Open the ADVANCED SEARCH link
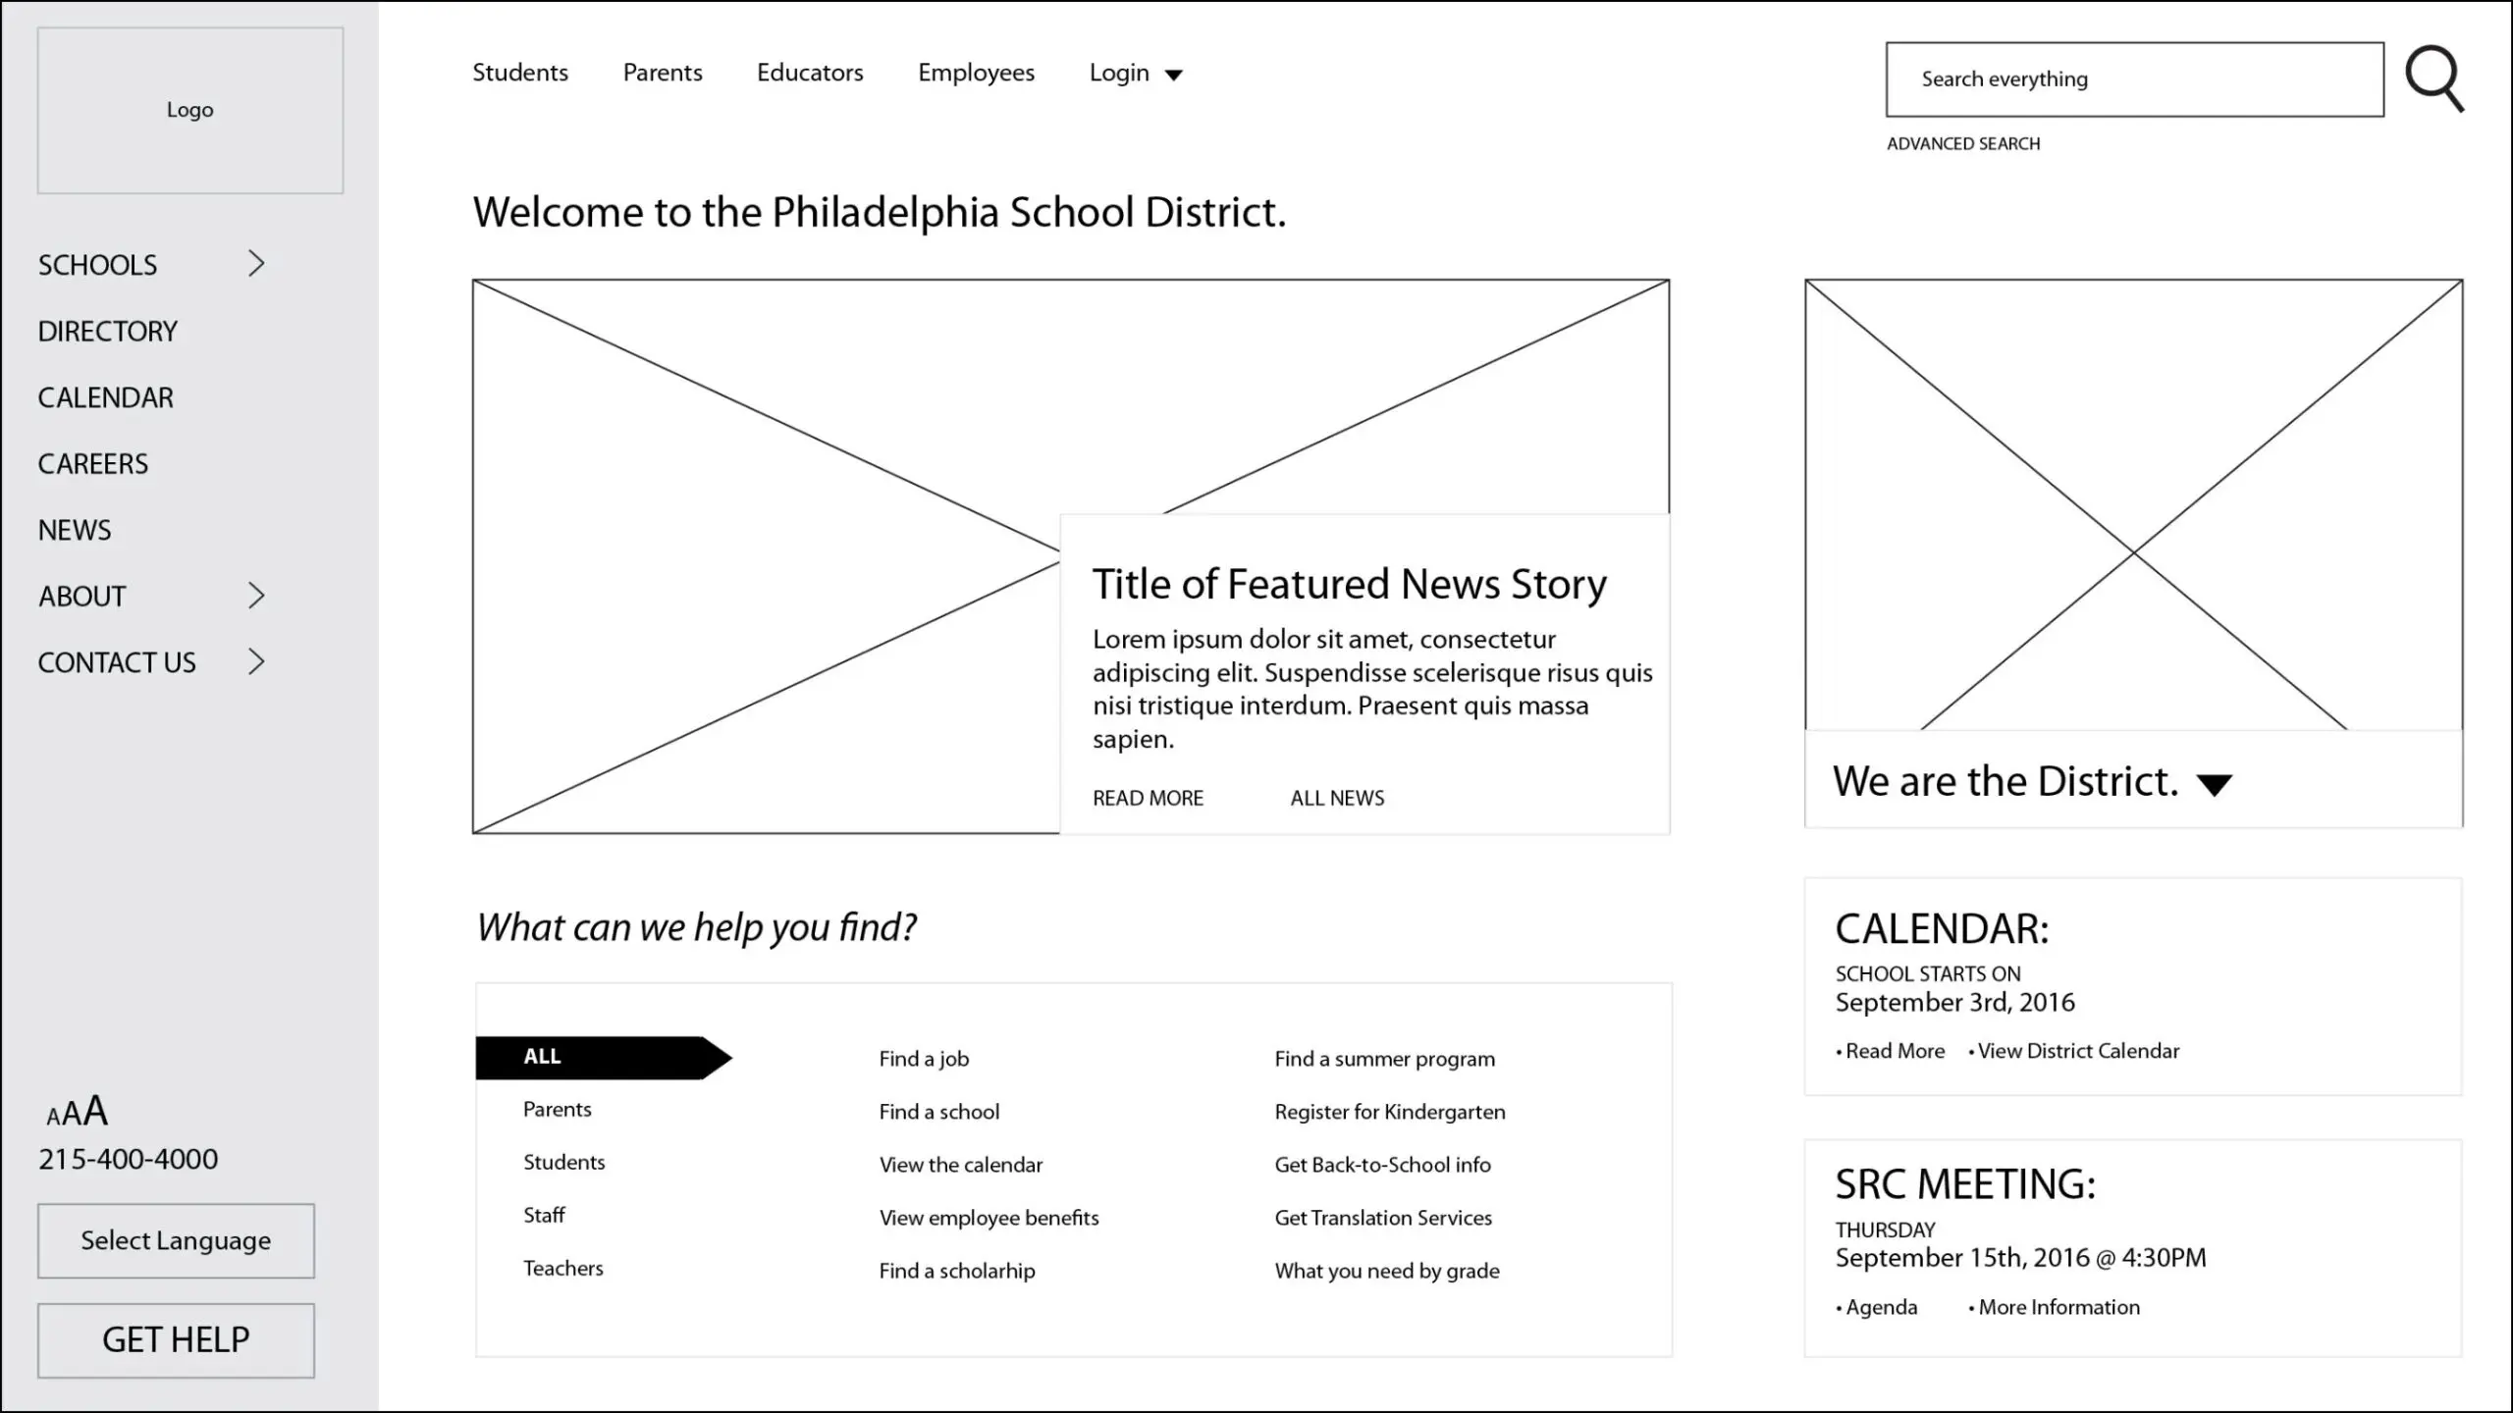 tap(1963, 144)
